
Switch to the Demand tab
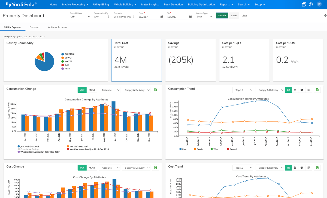point(35,27)
